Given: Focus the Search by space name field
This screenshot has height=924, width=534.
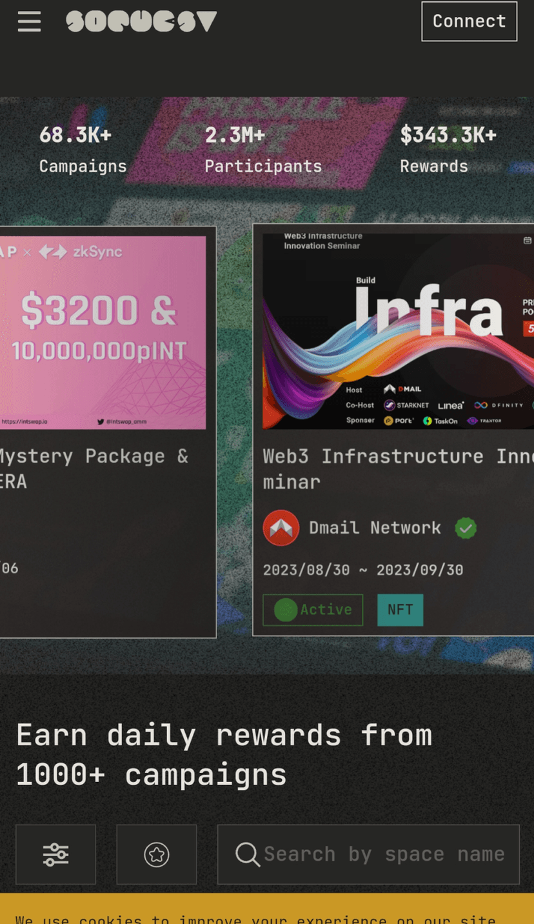Looking at the screenshot, I should point(384,854).
